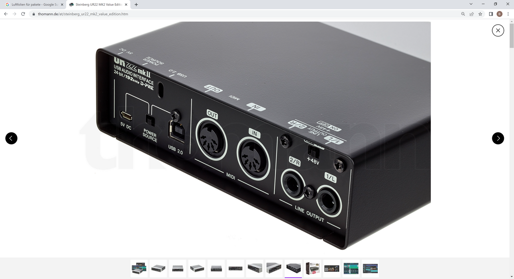
Task: Switch to the Luftfolien für pakete Google tab
Action: (34, 4)
